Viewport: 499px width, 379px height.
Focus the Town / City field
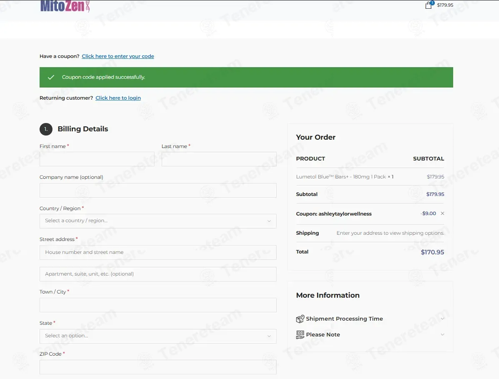coord(158,305)
